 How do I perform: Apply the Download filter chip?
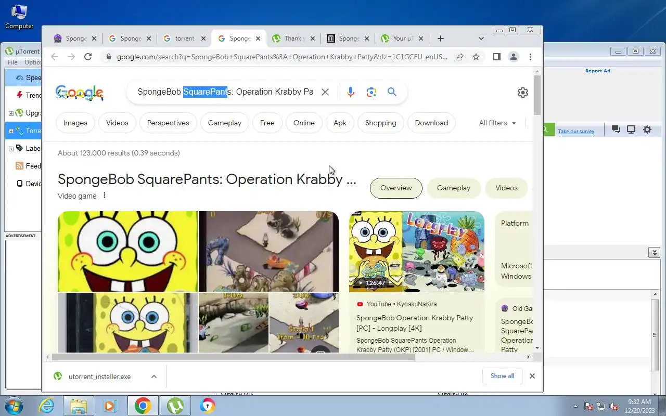431,123
